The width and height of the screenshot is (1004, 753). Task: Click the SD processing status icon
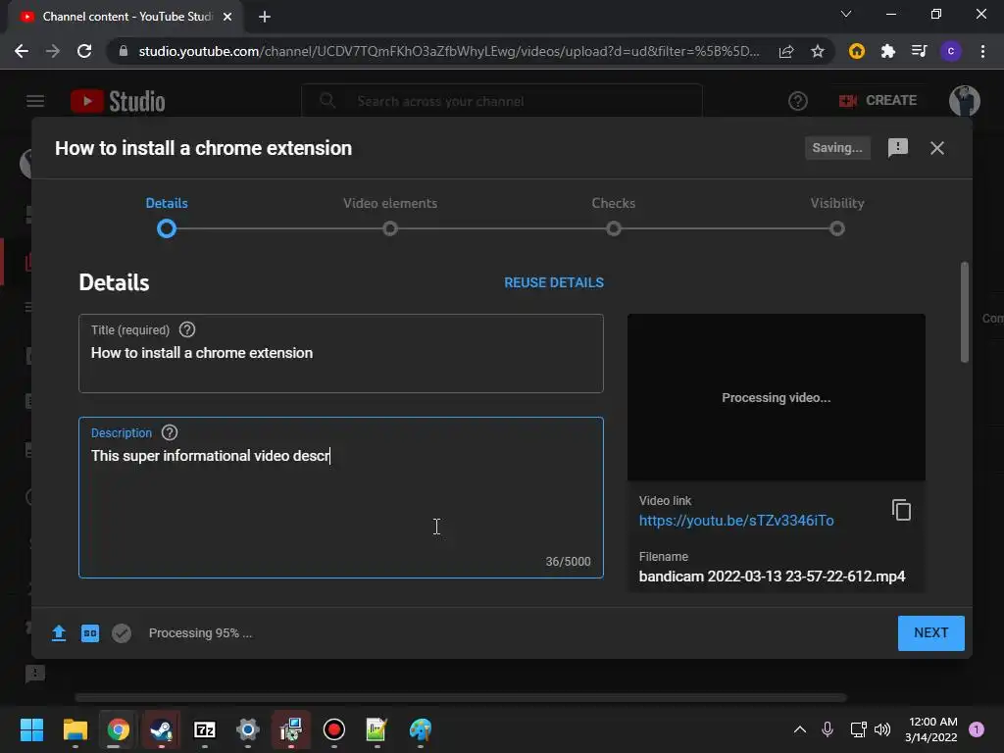tap(90, 633)
